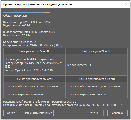Click Настройки дисплея: 1920x1080x32 bits line
This screenshot has width=131, height=120.
click(x=33, y=45)
